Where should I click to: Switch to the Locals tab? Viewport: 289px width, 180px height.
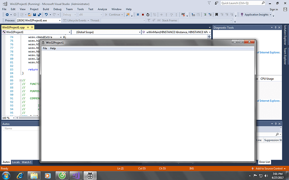click(16, 162)
